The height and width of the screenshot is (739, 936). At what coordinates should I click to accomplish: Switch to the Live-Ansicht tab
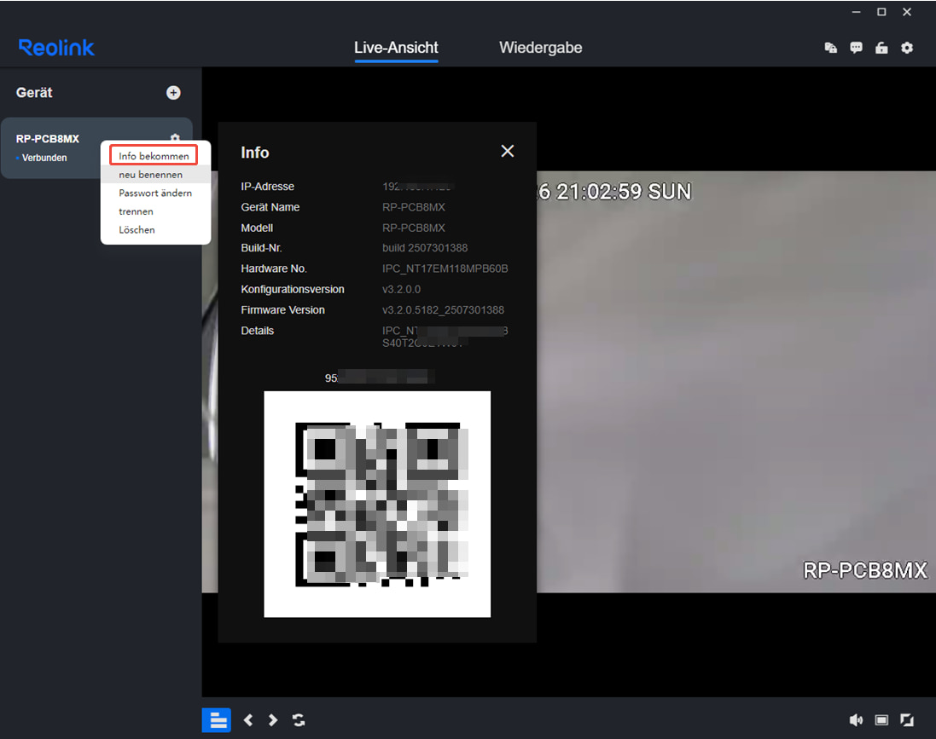(x=396, y=48)
